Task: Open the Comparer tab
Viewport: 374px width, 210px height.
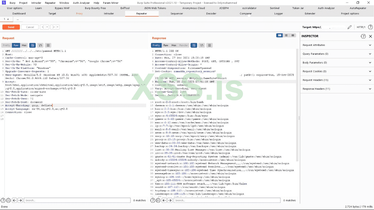Action: tap(246, 14)
